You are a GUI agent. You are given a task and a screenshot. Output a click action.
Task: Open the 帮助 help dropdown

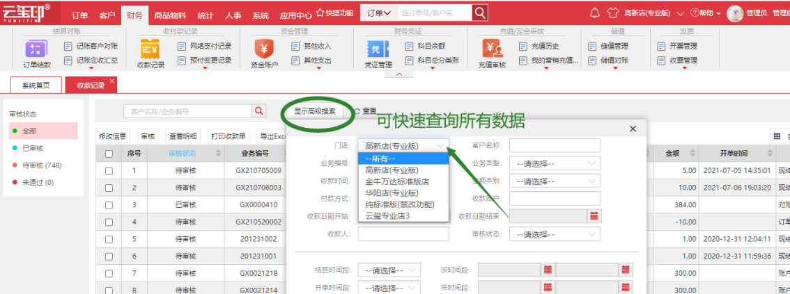point(705,13)
